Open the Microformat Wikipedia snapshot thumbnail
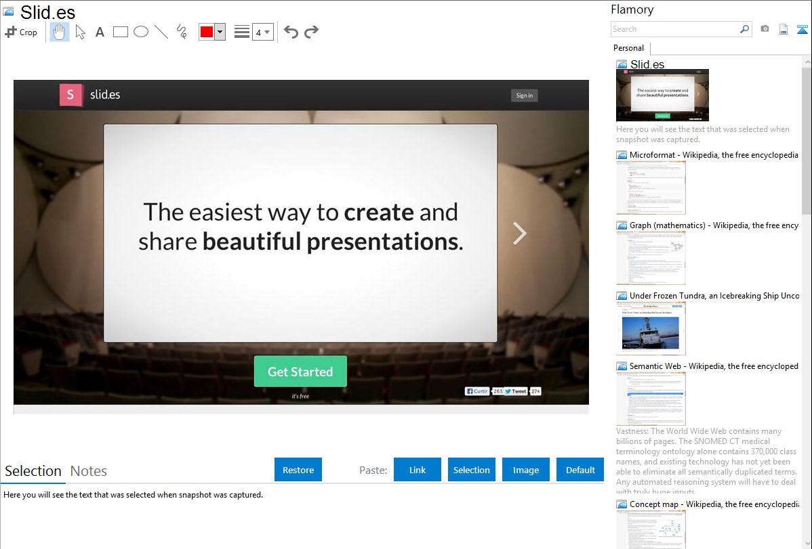 [x=651, y=188]
